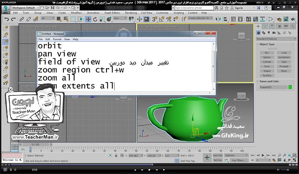Click the keyword search input field
The image size is (299, 174).
tap(194, 8)
